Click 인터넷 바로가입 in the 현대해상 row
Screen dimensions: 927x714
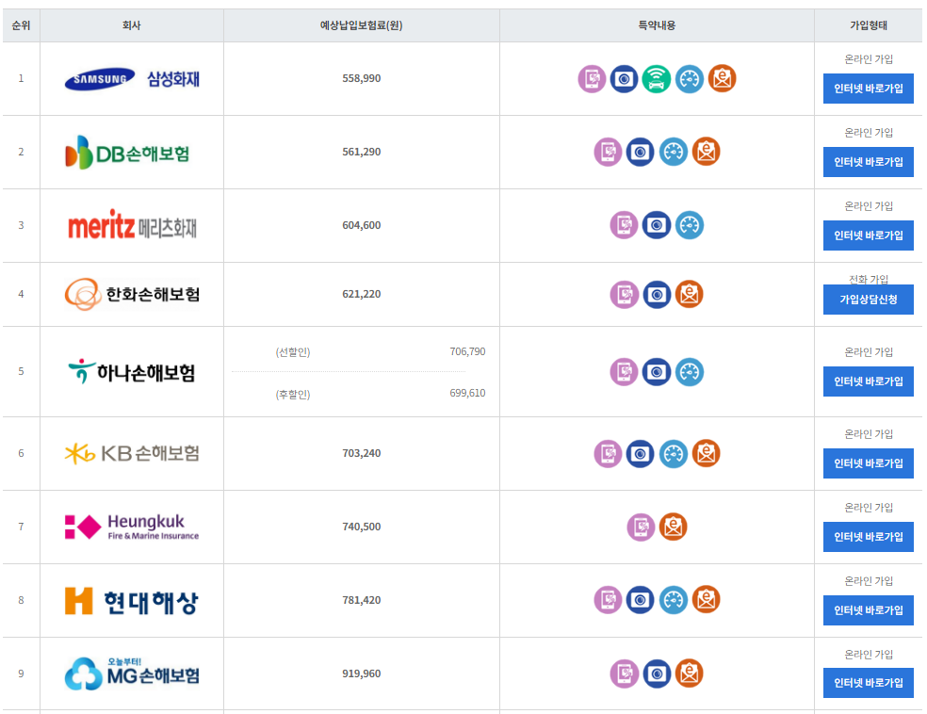pyautogui.click(x=869, y=610)
